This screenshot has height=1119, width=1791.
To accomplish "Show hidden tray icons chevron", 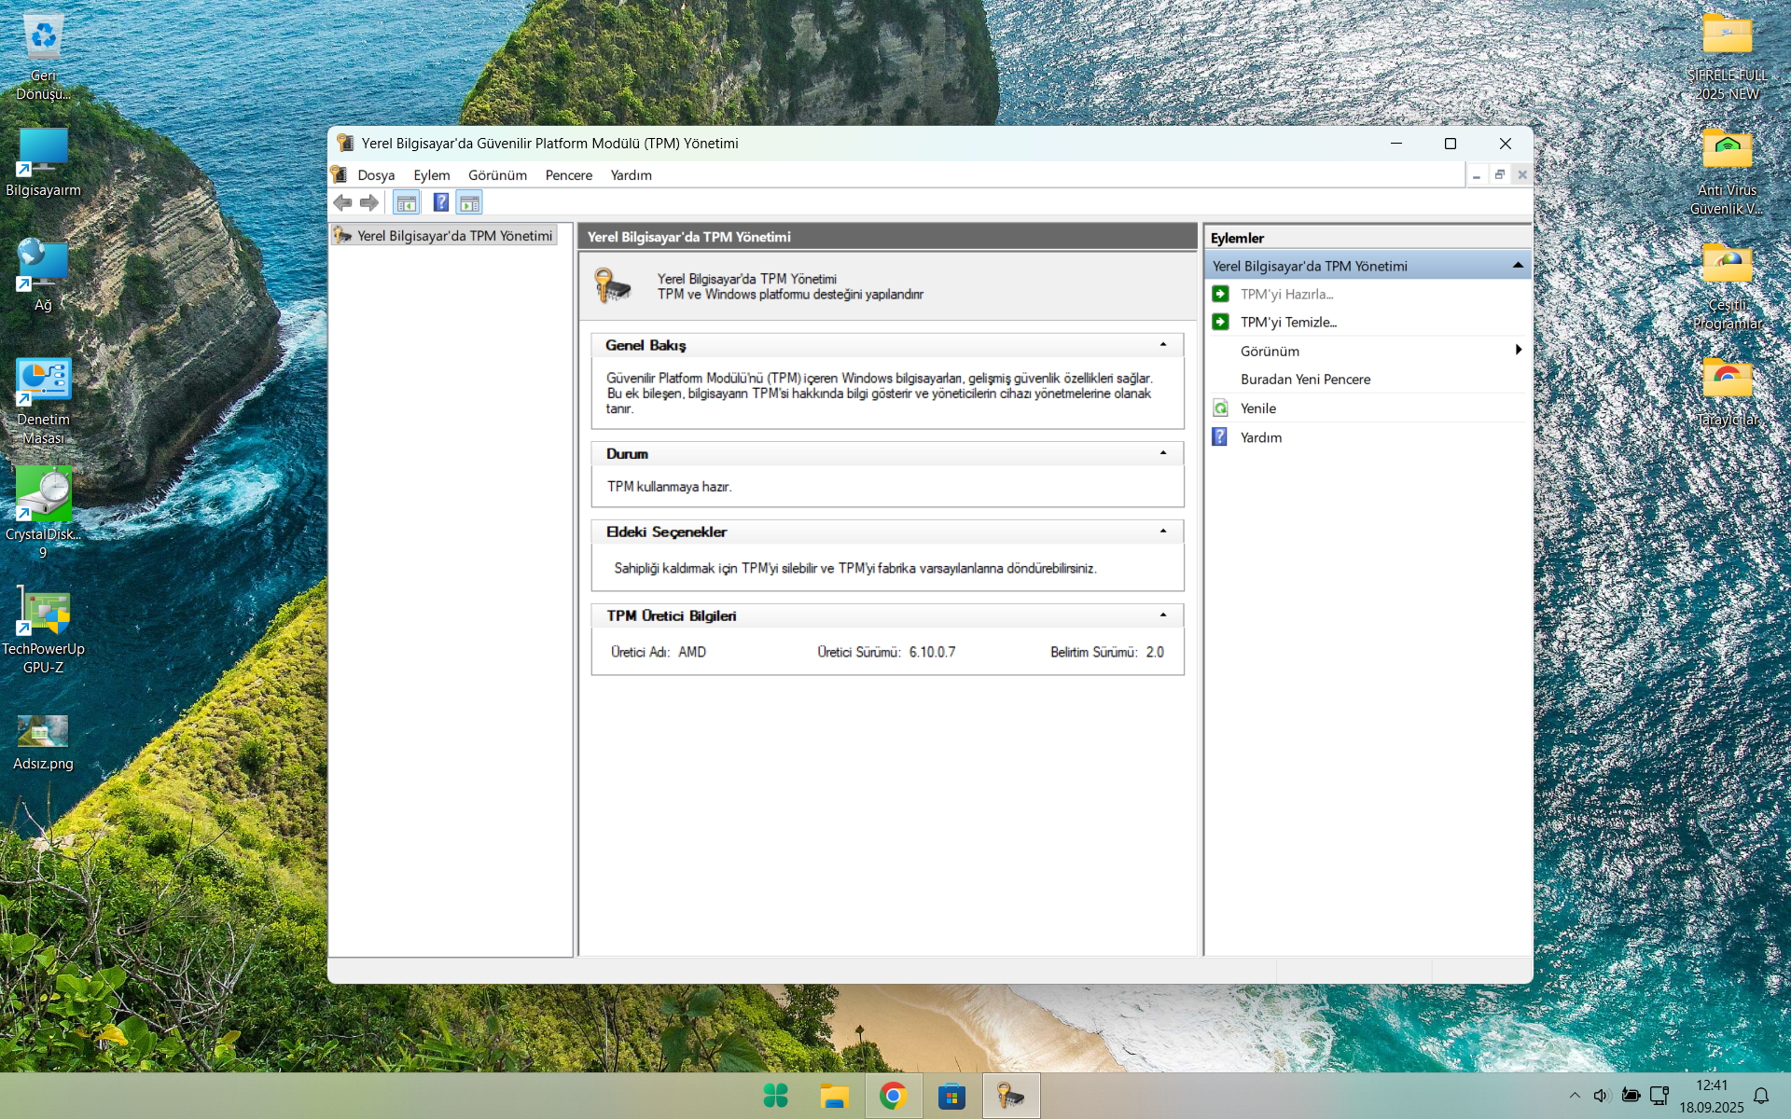I will point(1575,1096).
